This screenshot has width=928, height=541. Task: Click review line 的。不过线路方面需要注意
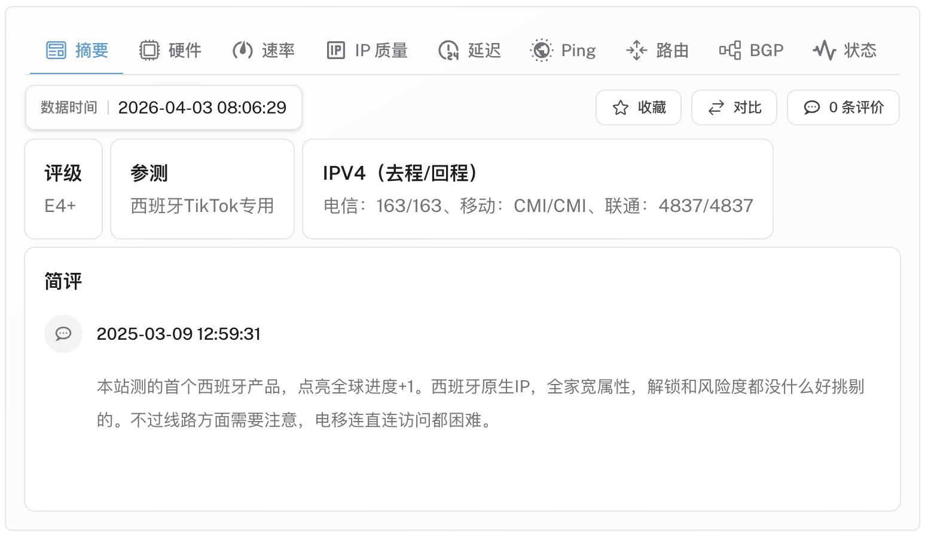pyautogui.click(x=296, y=420)
